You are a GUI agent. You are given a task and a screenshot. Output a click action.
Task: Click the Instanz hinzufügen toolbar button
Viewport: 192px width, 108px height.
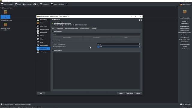coord(7,4)
